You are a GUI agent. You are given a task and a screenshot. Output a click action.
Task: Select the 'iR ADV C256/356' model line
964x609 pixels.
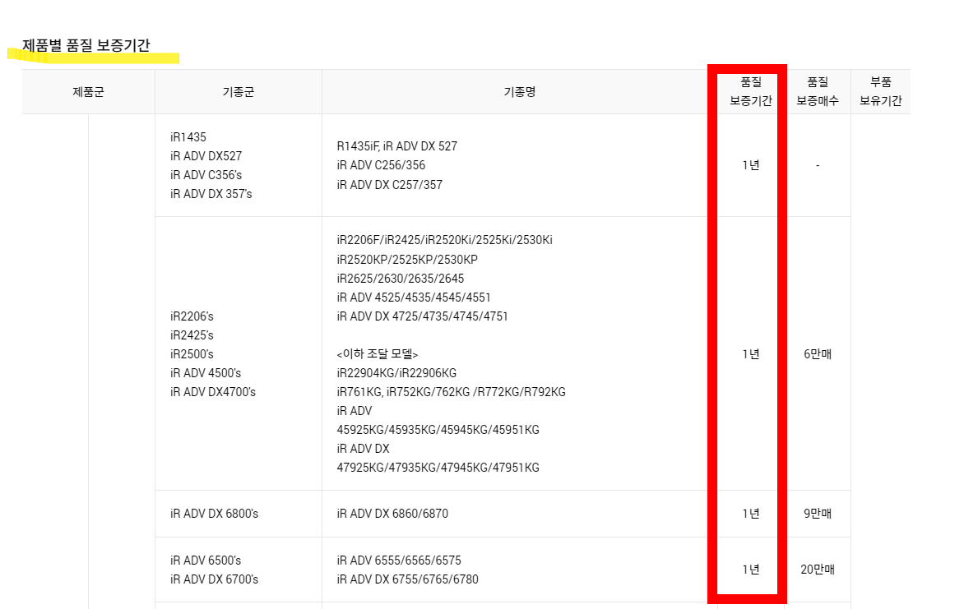[x=381, y=165]
